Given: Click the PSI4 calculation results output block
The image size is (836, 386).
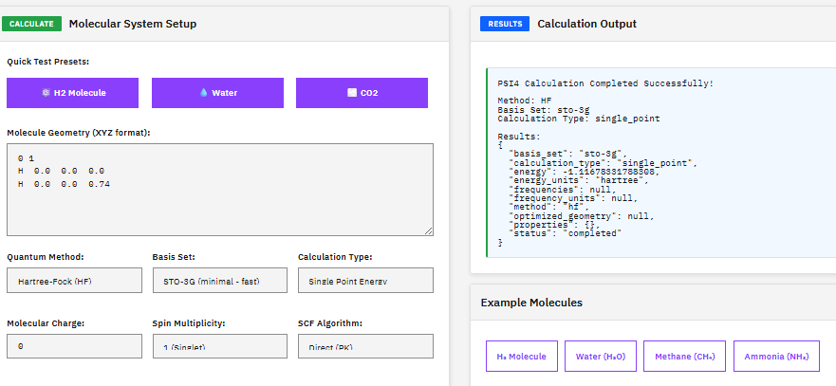Looking at the screenshot, I should 655,161.
